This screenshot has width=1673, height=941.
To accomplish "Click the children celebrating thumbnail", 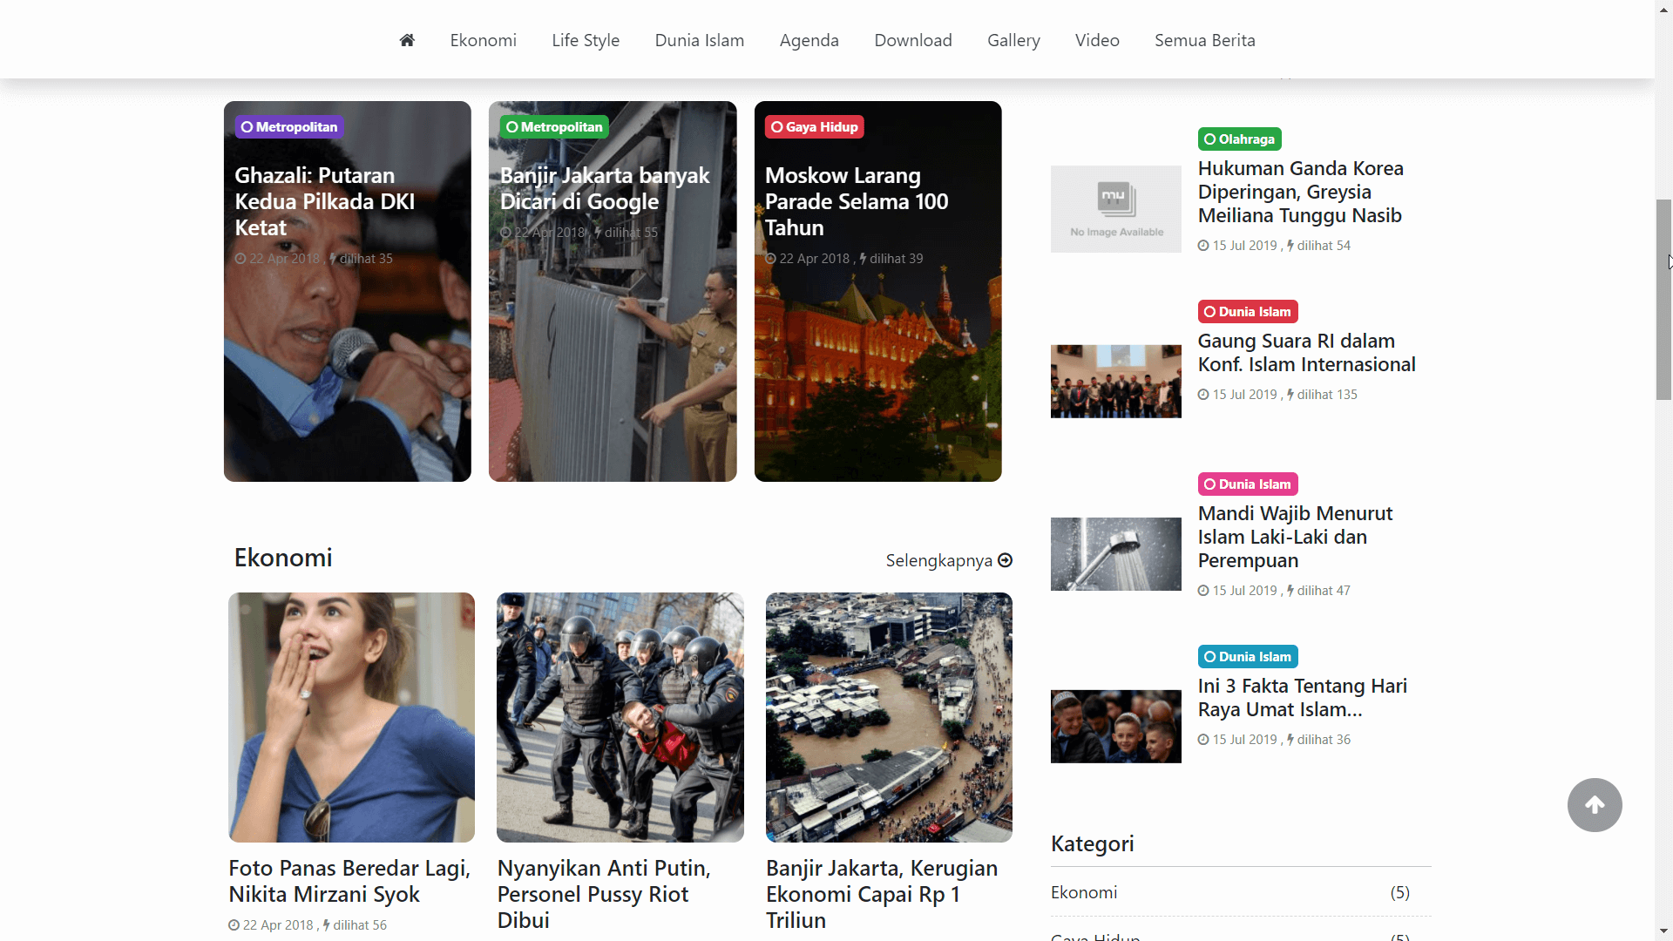I will pyautogui.click(x=1116, y=727).
